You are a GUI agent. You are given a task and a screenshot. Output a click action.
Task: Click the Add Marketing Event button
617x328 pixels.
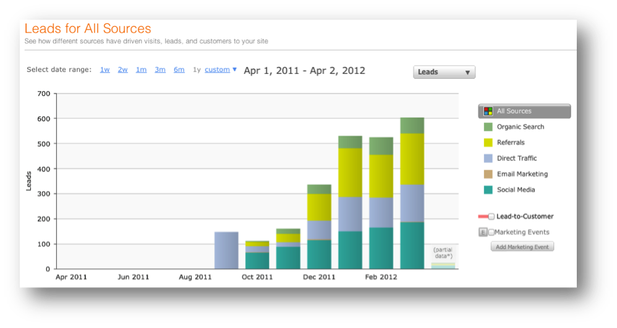pyautogui.click(x=522, y=247)
